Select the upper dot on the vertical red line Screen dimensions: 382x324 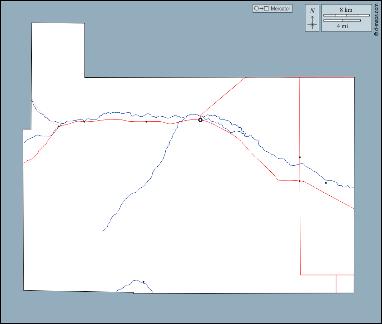click(300, 157)
